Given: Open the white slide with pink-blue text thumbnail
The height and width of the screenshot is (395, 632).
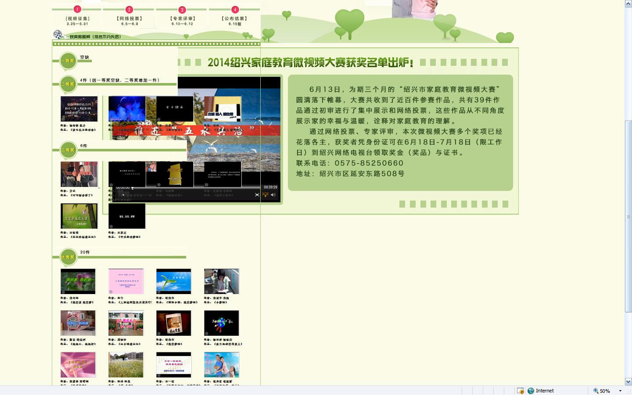Looking at the screenshot, I should coord(174,365).
